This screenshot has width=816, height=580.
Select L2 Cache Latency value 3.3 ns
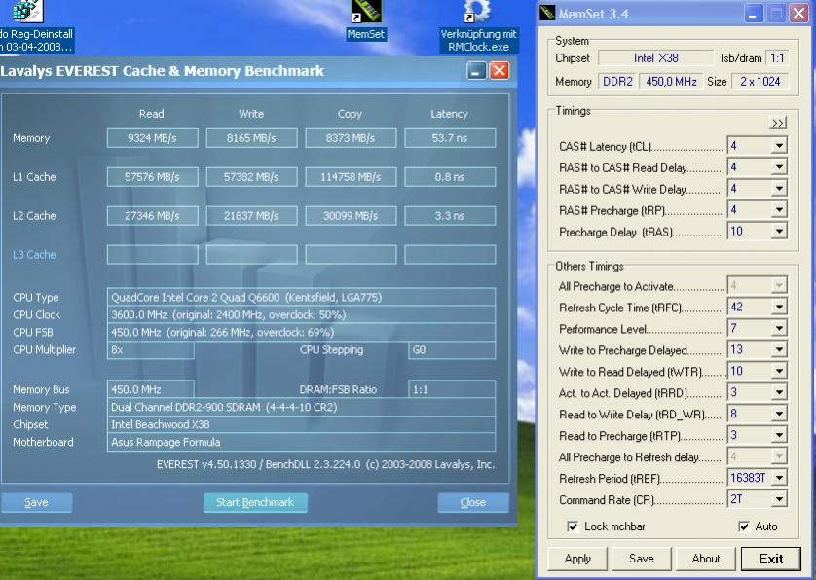450,216
